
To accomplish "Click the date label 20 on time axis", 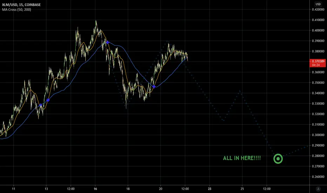I will click(x=161, y=189).
